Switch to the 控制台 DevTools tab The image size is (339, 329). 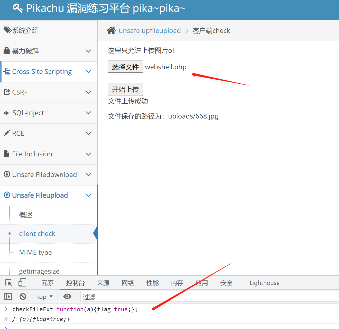pos(75,283)
